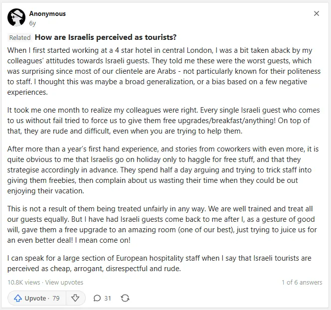Click the Anonymous profile avatar
Screen dimensions: 331x310
[16, 18]
